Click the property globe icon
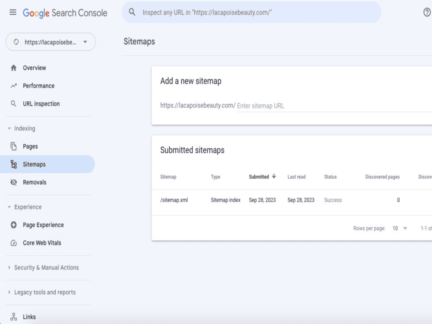The width and height of the screenshot is (432, 324). pos(16,42)
